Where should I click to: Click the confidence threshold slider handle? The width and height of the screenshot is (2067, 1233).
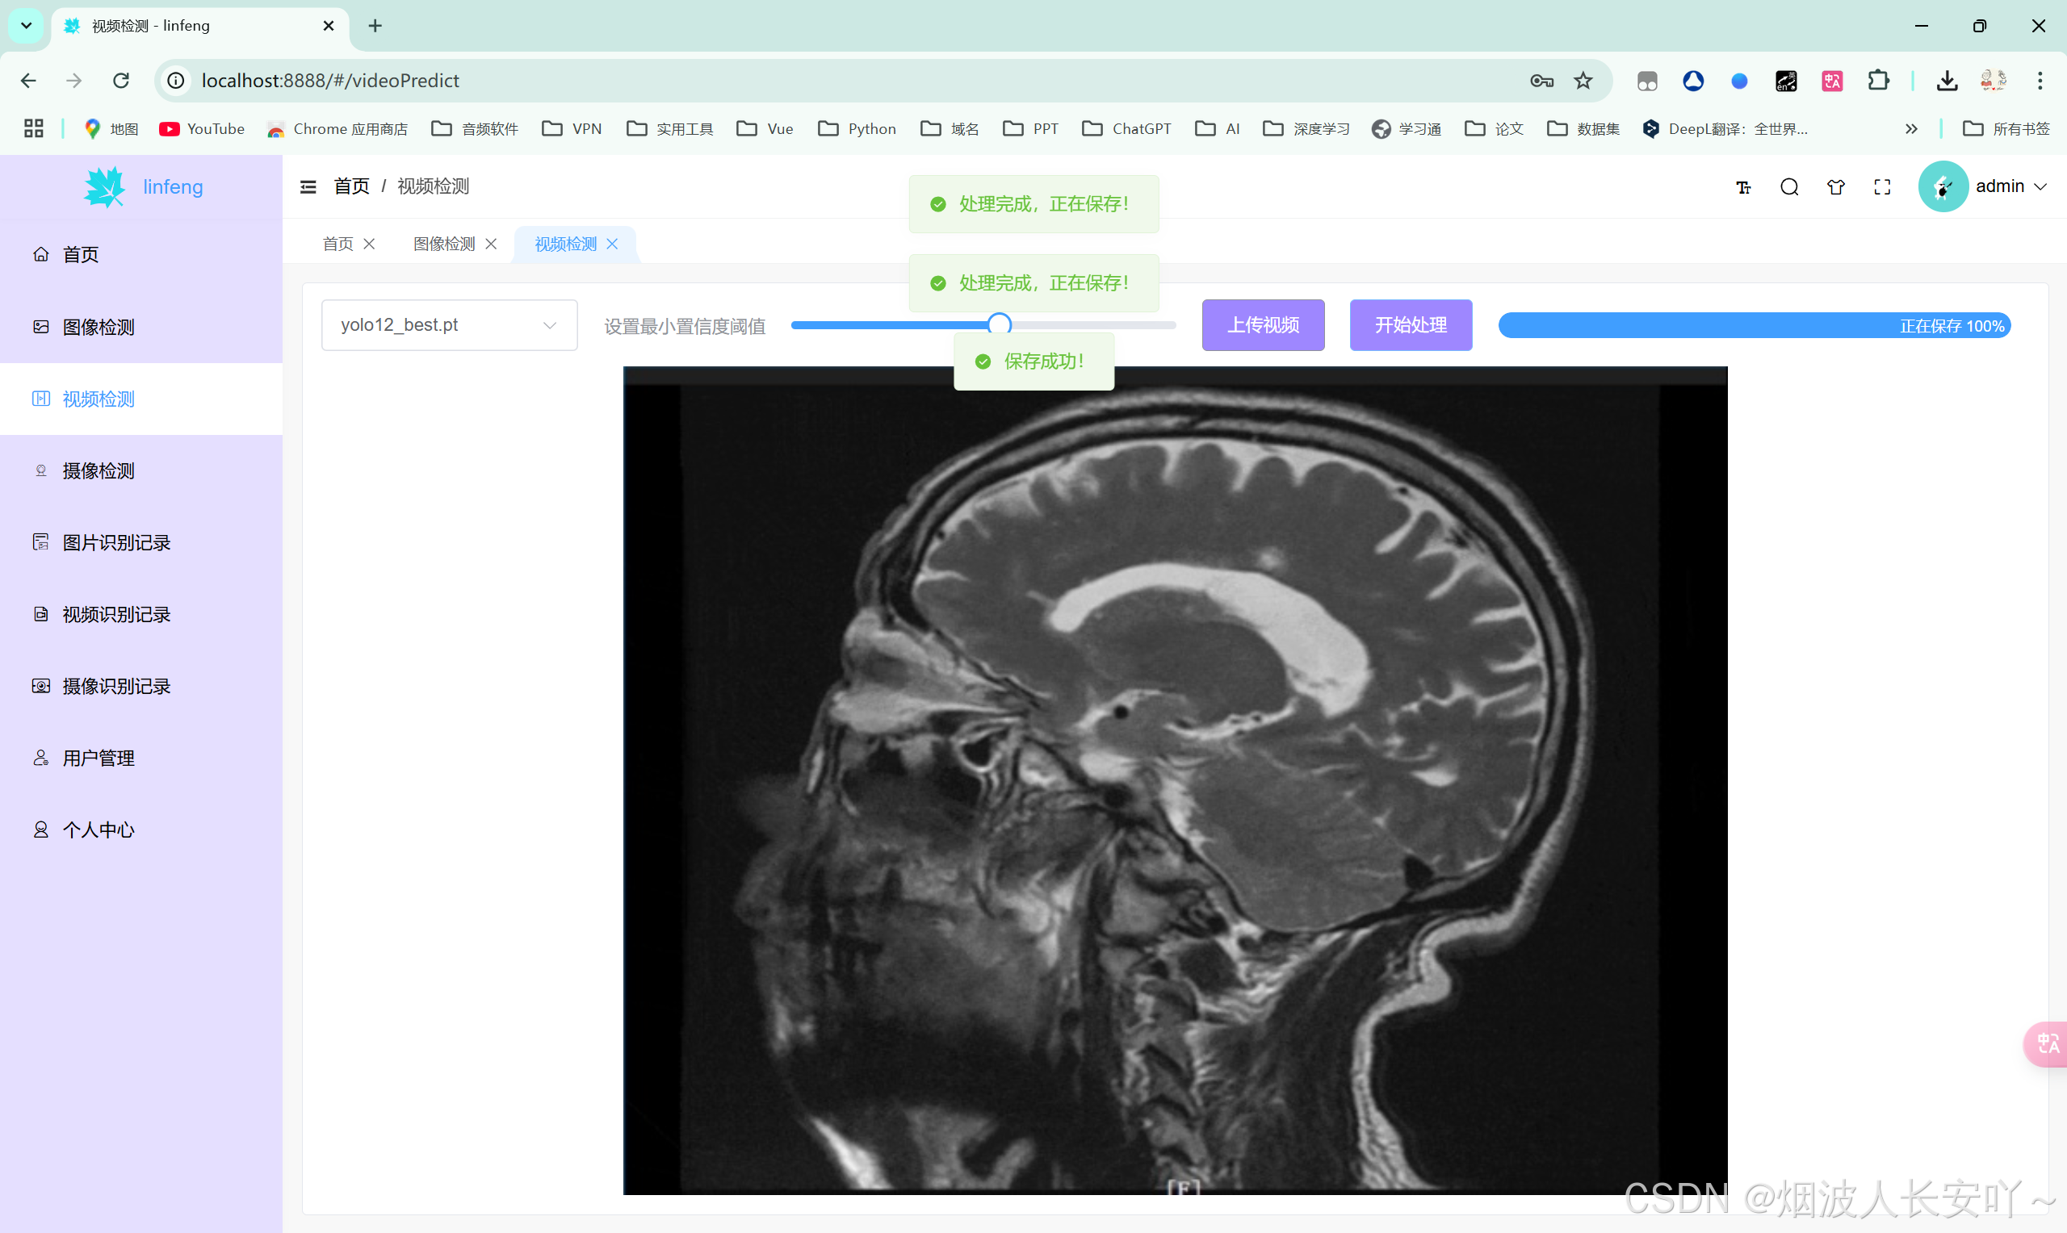[999, 324]
